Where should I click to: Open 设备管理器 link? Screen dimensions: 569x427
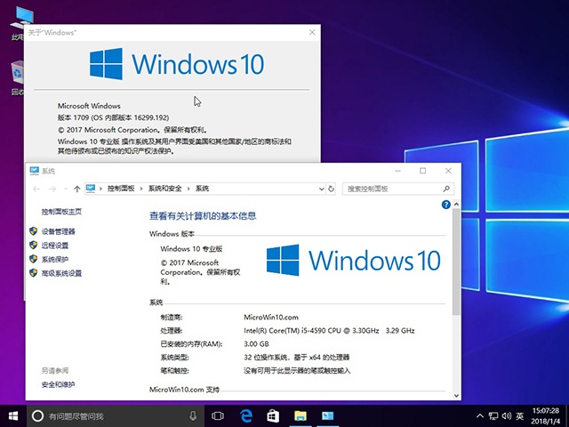58,231
